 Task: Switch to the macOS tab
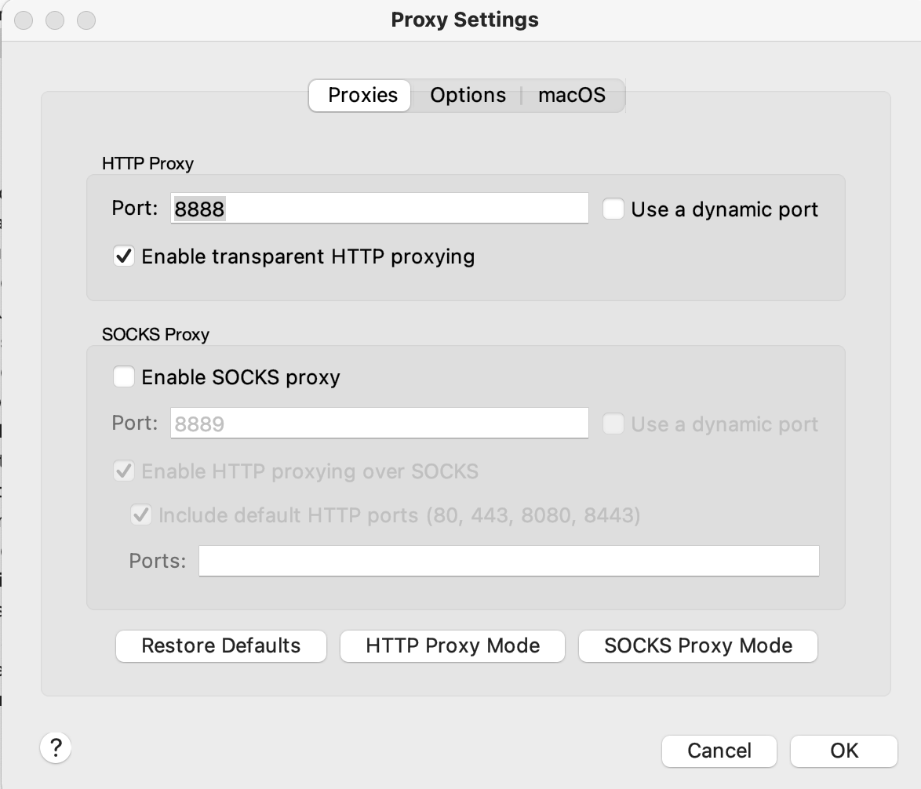[x=572, y=95]
